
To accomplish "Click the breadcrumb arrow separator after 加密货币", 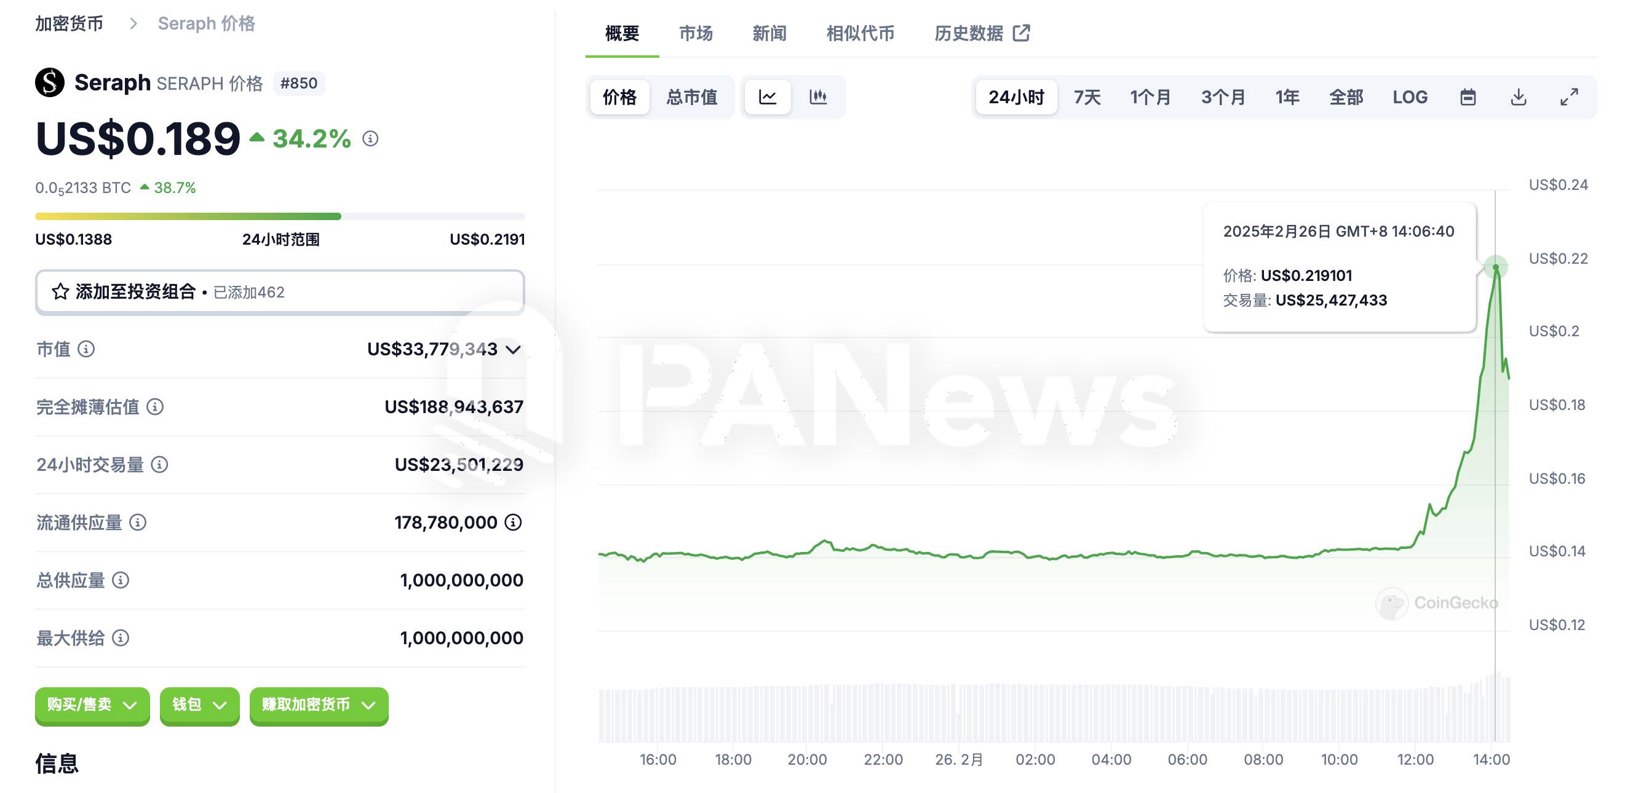I will tap(133, 24).
